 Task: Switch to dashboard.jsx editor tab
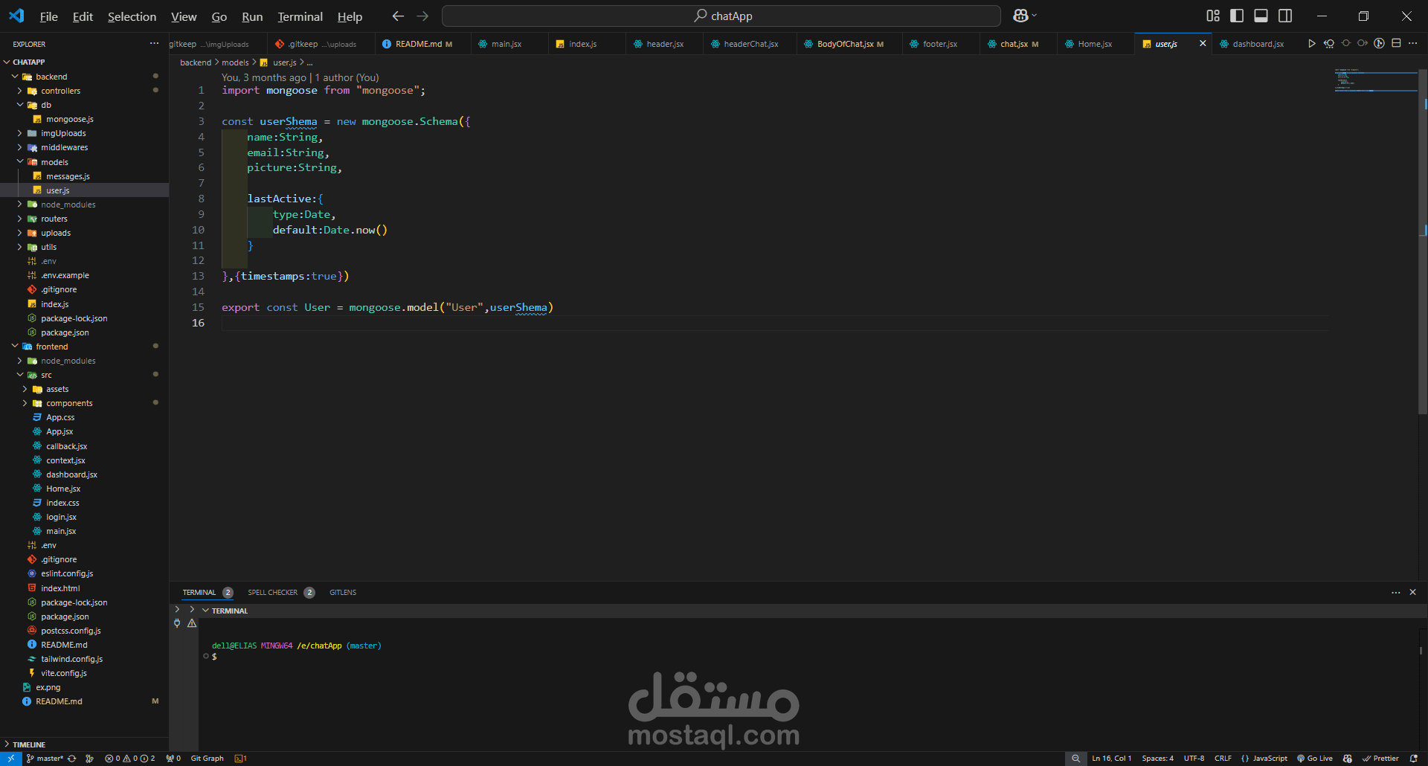coord(1257,44)
